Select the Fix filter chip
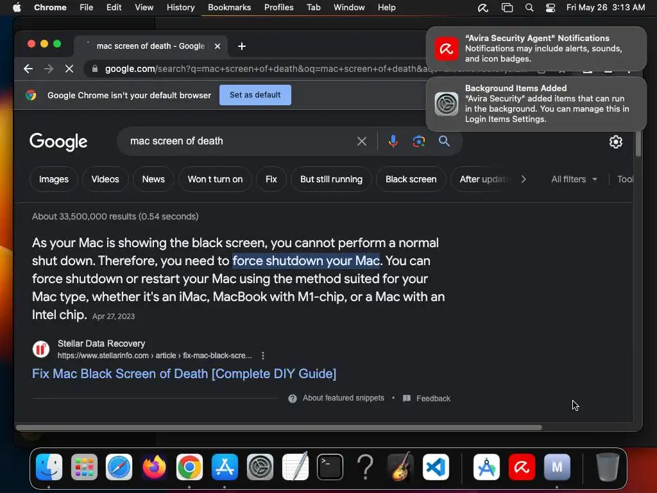 click(271, 180)
